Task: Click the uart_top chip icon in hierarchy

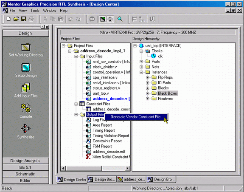Action: (141, 45)
